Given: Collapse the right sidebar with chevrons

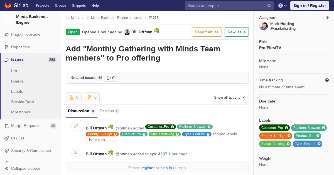Looking at the screenshot, I should [328, 17].
